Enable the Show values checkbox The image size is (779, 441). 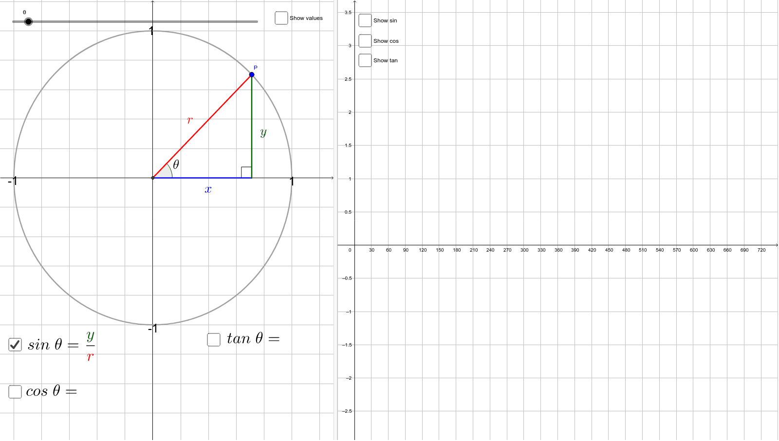click(x=281, y=18)
